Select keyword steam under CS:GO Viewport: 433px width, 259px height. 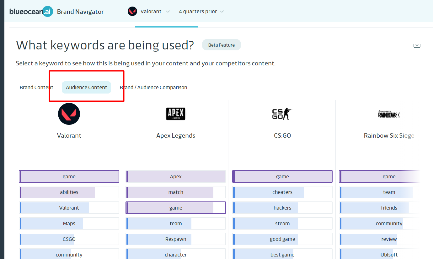point(282,224)
